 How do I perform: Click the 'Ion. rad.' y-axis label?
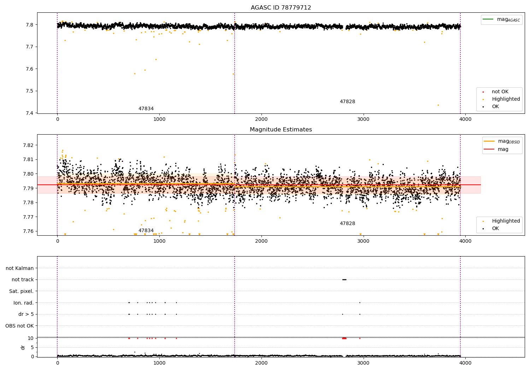tap(24, 303)
